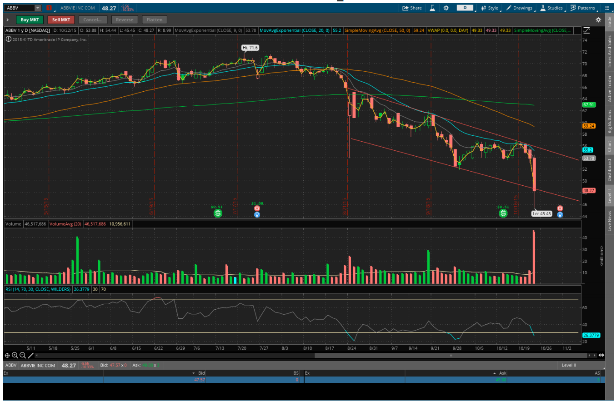Switch to the Dashboard side tab
The width and height of the screenshot is (616, 401).
(610, 170)
